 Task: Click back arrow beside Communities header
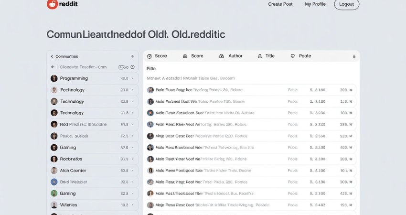tap(52, 56)
